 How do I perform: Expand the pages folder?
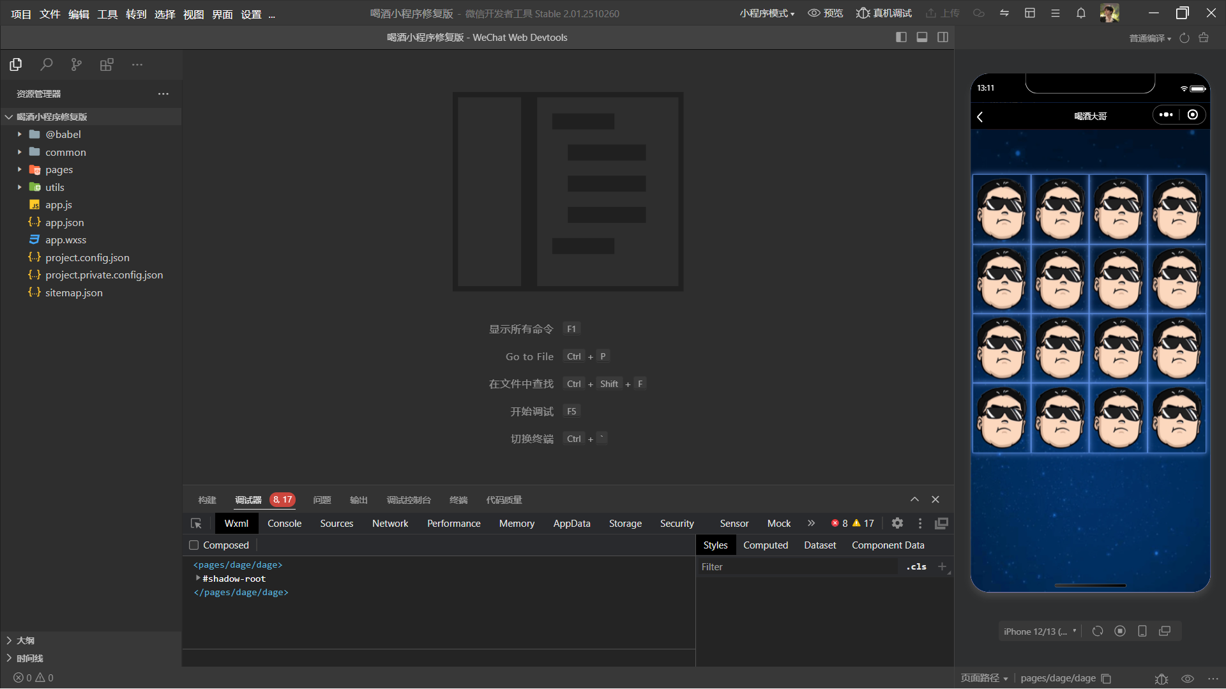[x=59, y=170]
